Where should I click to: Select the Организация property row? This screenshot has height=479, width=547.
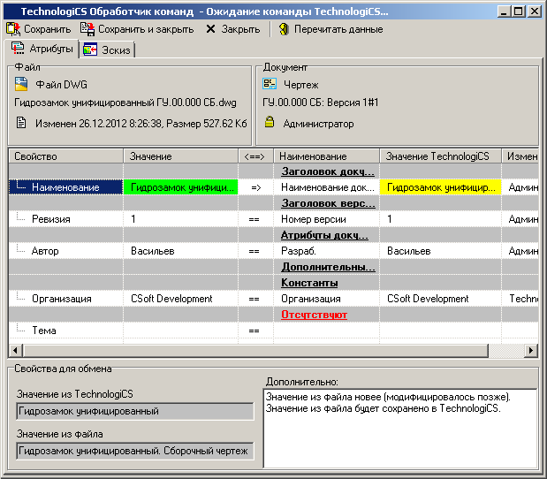pyautogui.click(x=61, y=299)
